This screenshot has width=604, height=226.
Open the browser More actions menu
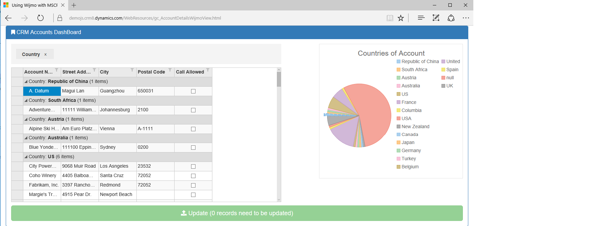466,18
